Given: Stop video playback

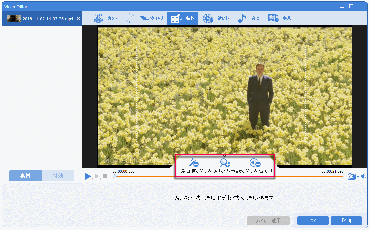Looking at the screenshot, I should coord(105,176).
